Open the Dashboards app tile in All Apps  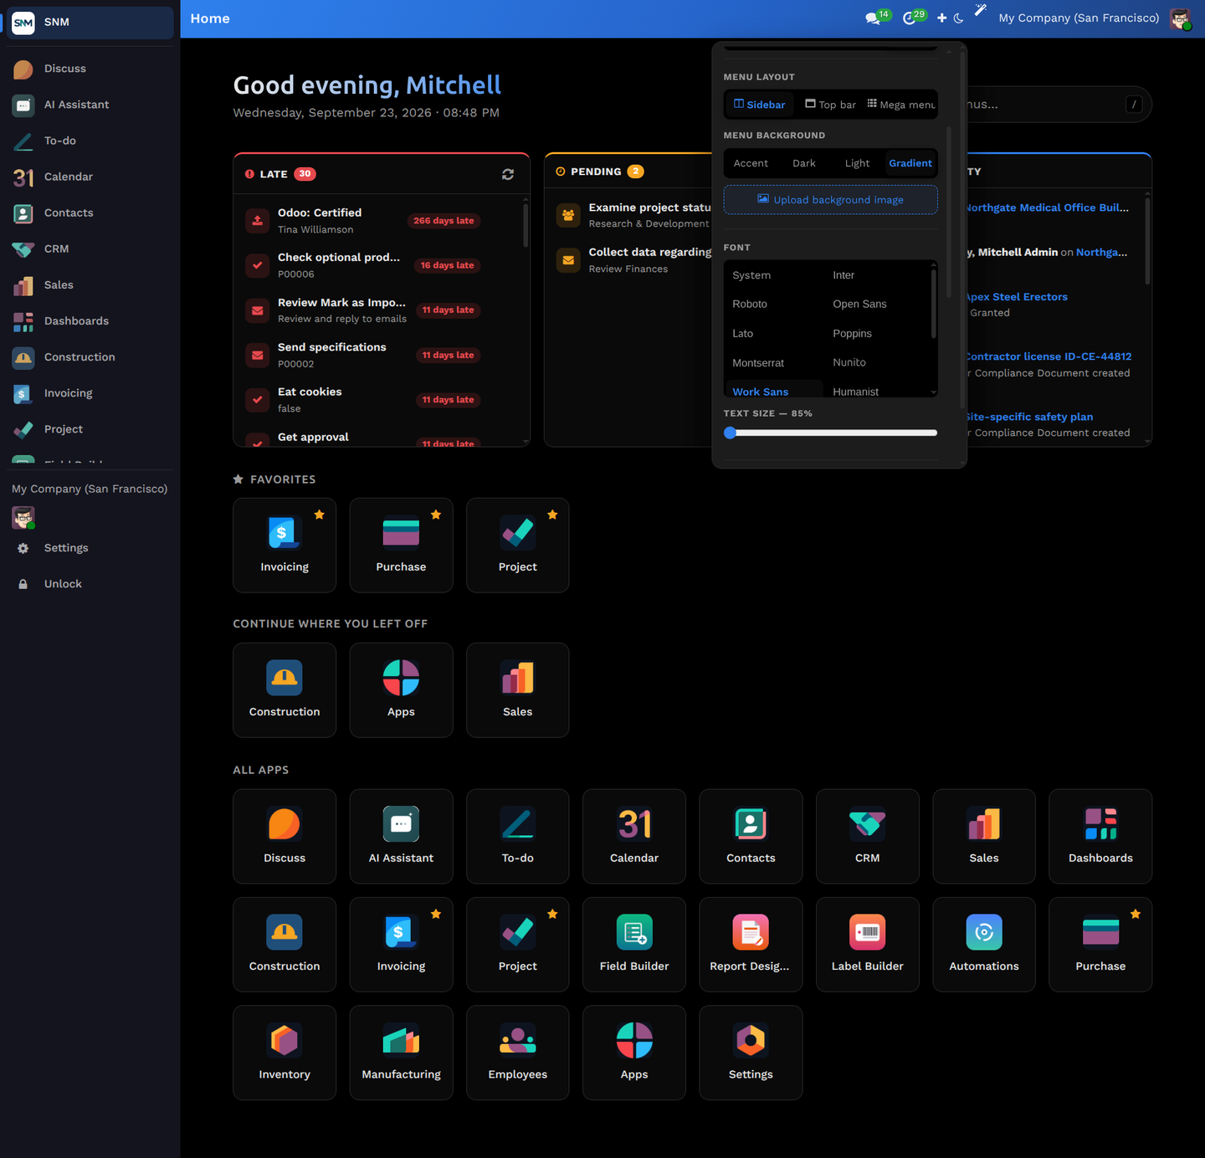coord(1100,836)
